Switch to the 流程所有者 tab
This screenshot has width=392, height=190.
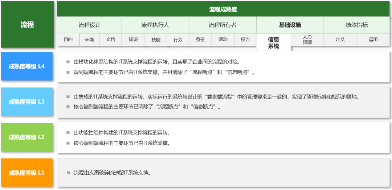(x=222, y=25)
